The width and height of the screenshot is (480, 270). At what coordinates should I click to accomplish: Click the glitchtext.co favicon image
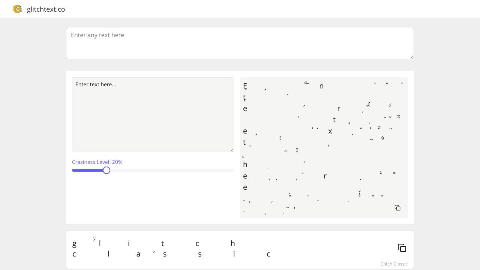[x=17, y=9]
